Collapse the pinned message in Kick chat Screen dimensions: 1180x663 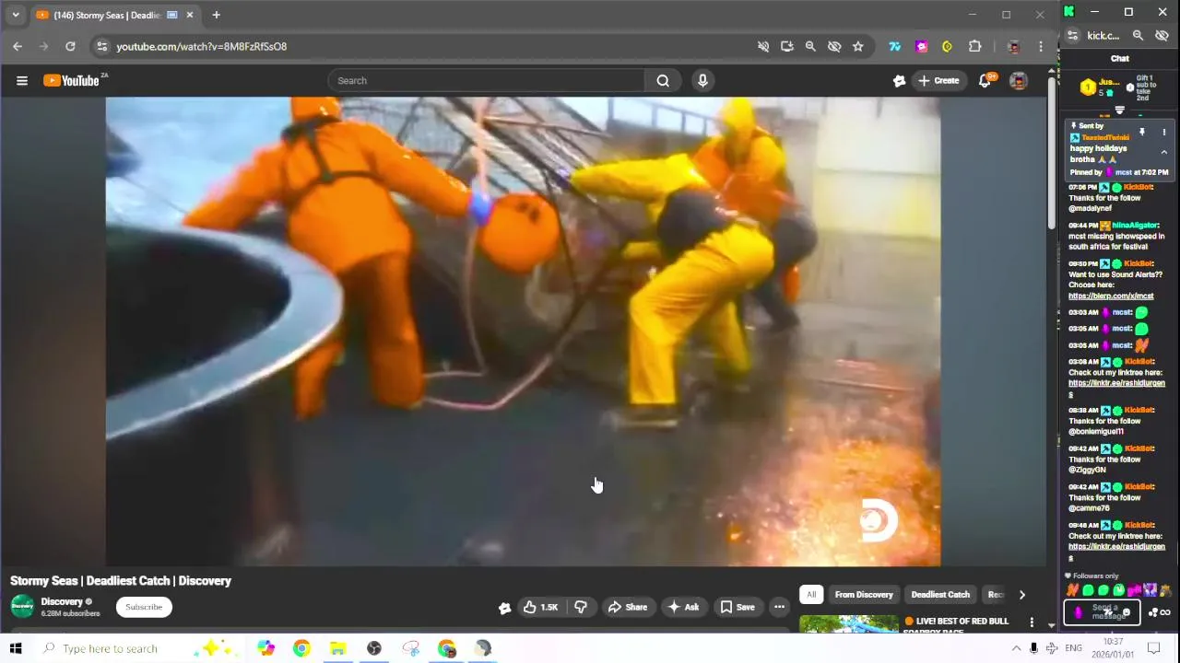pos(1163,153)
